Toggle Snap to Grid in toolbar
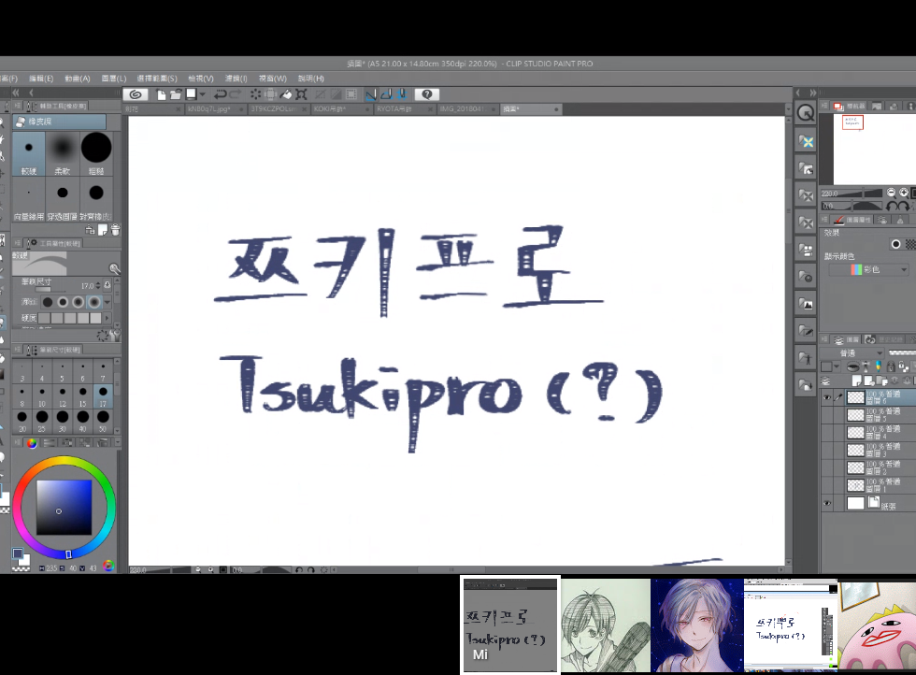 (402, 94)
